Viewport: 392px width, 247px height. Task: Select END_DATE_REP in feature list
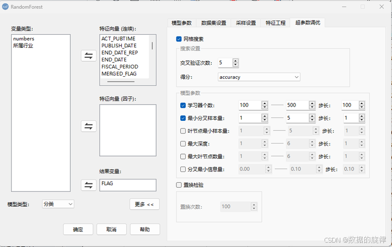120,53
